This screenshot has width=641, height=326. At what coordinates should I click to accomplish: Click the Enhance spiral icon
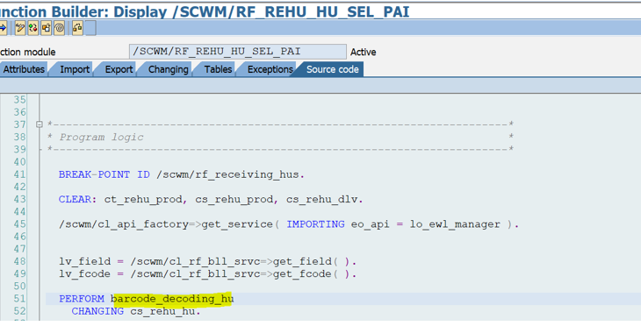(60, 28)
